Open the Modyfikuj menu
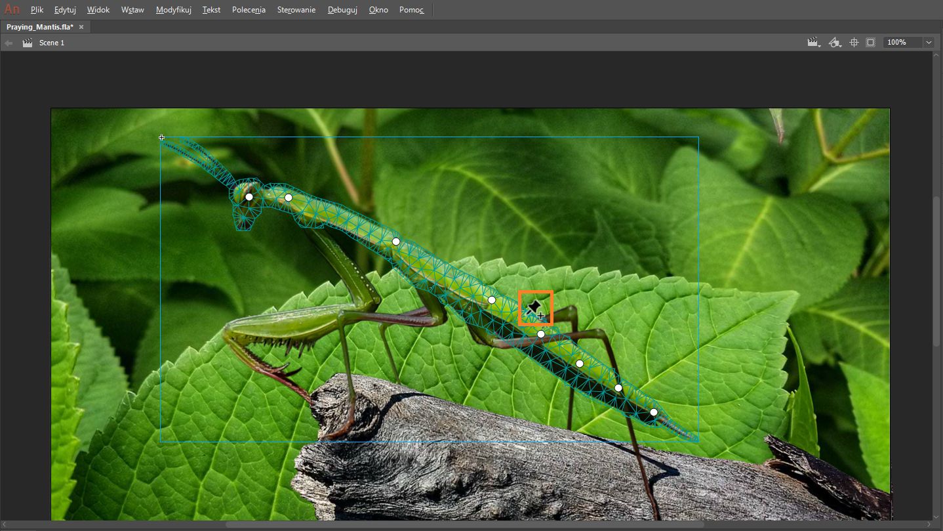This screenshot has width=943, height=531. [173, 10]
